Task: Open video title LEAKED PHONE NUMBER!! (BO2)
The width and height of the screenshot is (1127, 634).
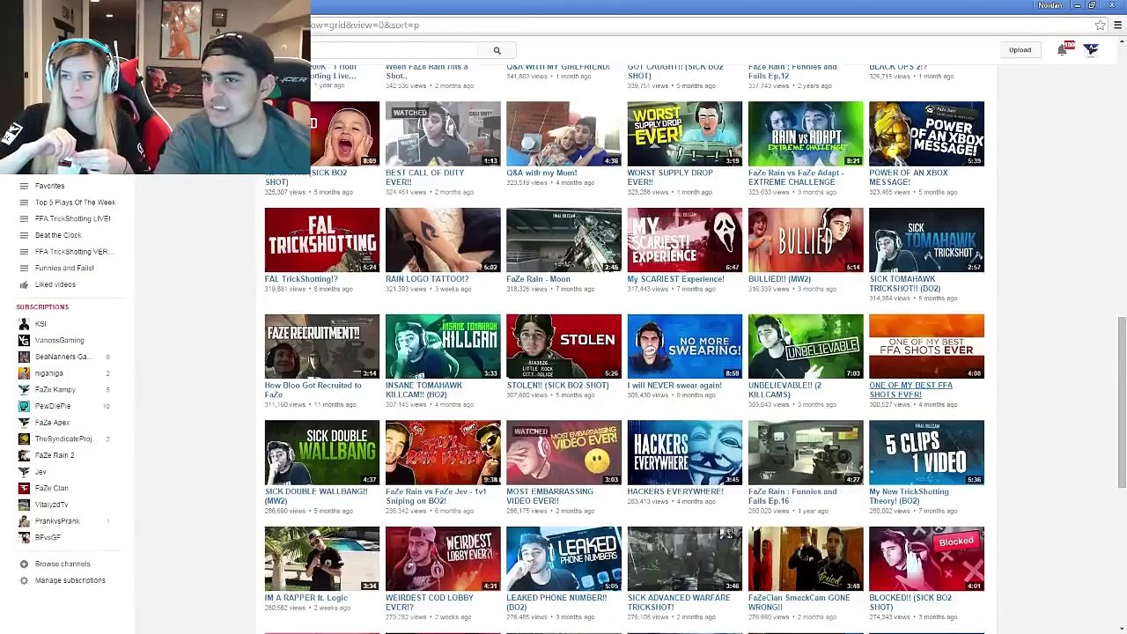Action: coord(556,602)
